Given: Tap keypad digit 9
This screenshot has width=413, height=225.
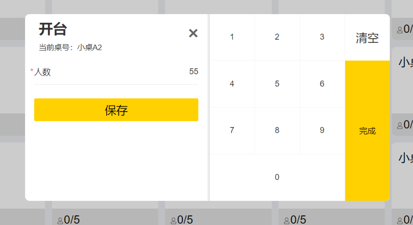Looking at the screenshot, I should [322, 131].
